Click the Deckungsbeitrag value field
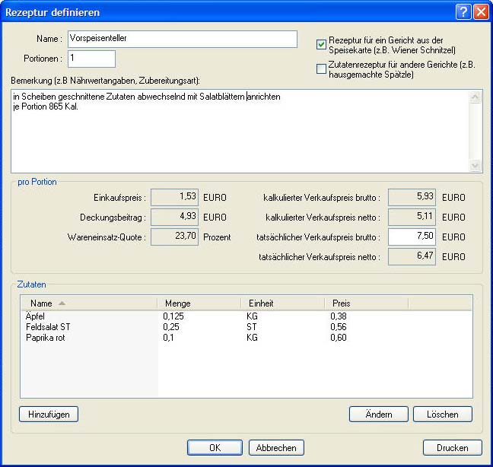This screenshot has height=467, width=493. tap(174, 217)
